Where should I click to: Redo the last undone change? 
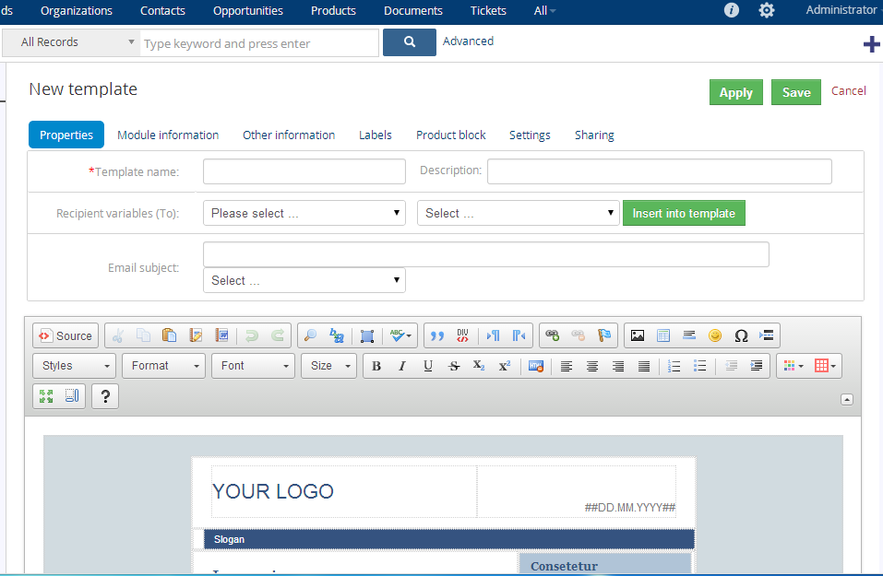click(278, 335)
